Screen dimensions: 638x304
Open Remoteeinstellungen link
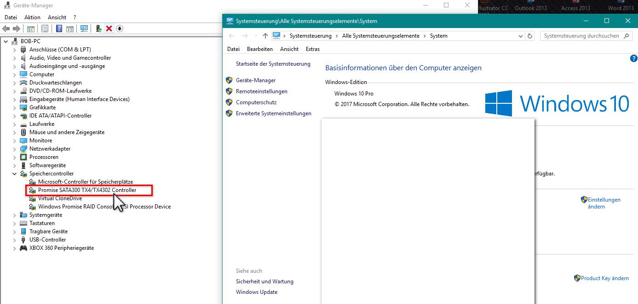click(x=262, y=91)
